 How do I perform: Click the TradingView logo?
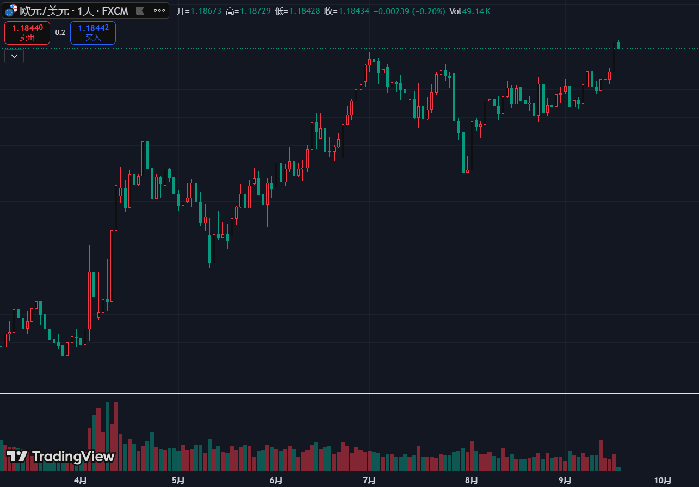pyautogui.click(x=60, y=457)
